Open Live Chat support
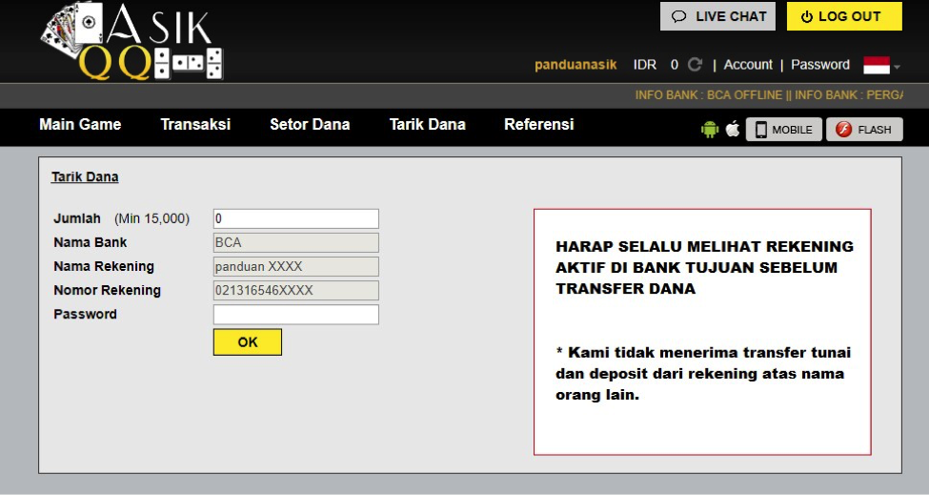The height and width of the screenshot is (495, 929). [717, 16]
